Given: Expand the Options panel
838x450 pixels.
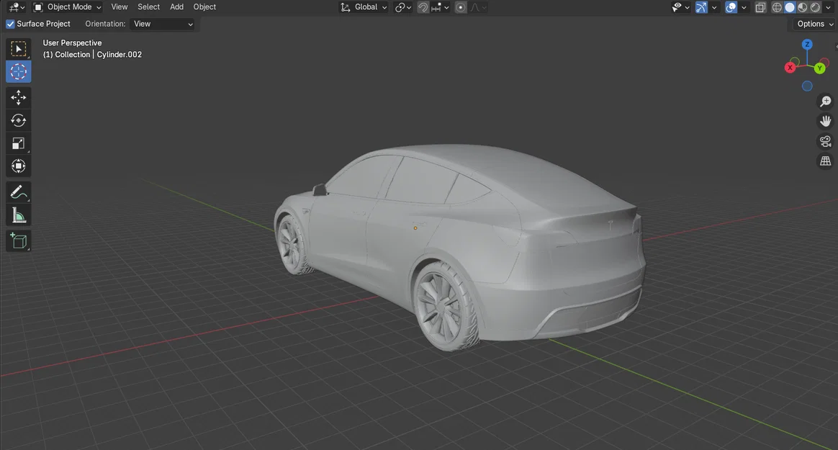Looking at the screenshot, I should click(812, 23).
